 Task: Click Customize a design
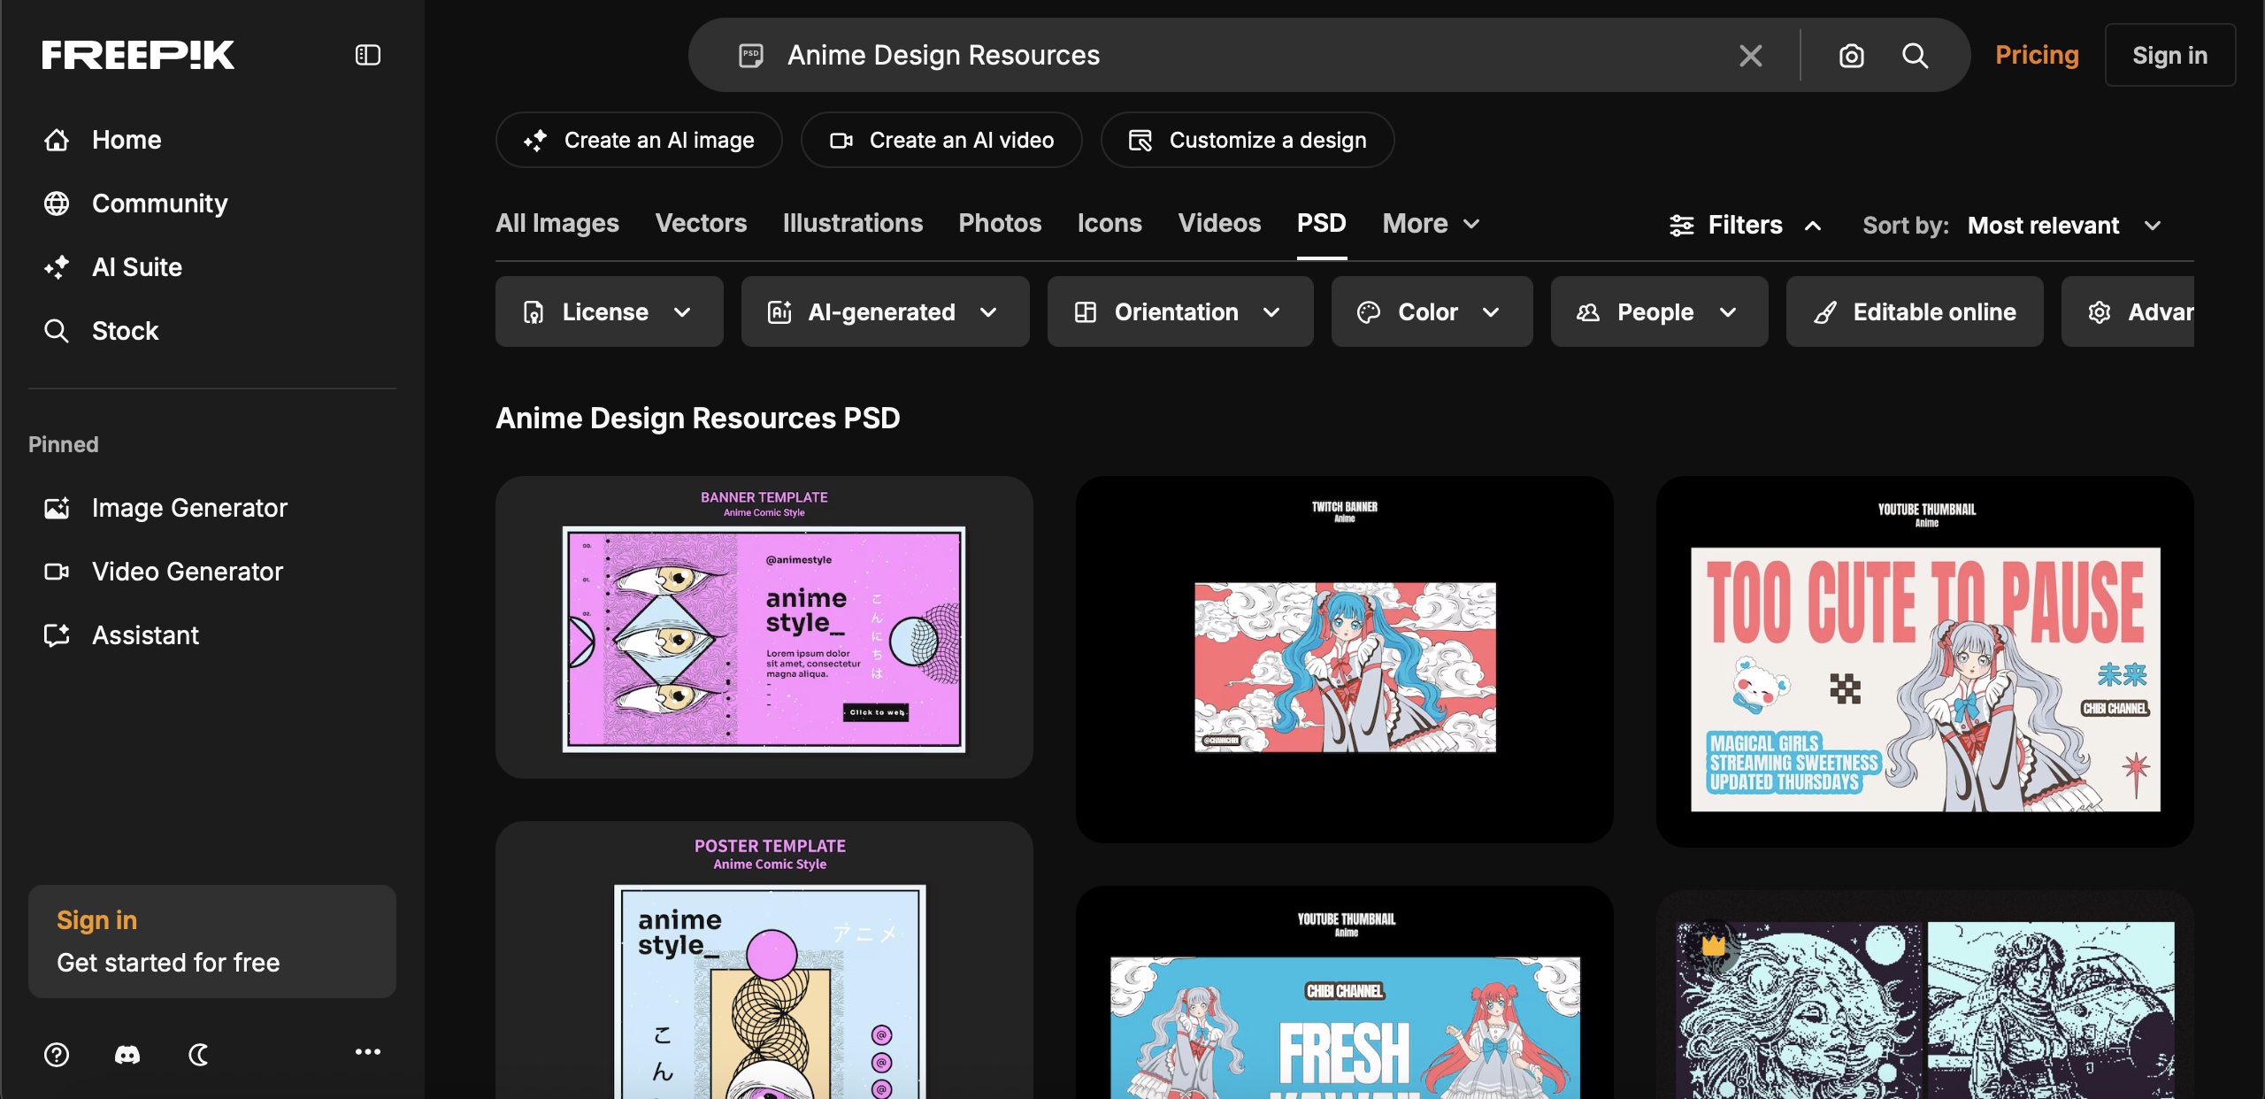(x=1248, y=140)
